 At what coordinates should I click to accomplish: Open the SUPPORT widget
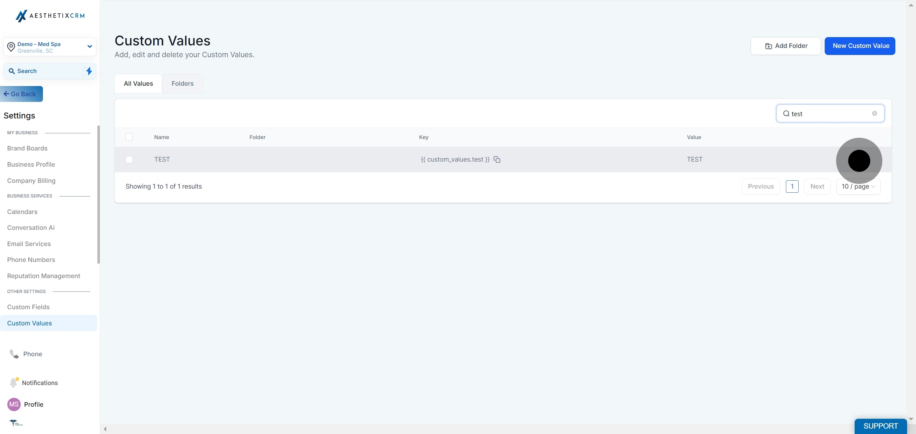click(880, 426)
